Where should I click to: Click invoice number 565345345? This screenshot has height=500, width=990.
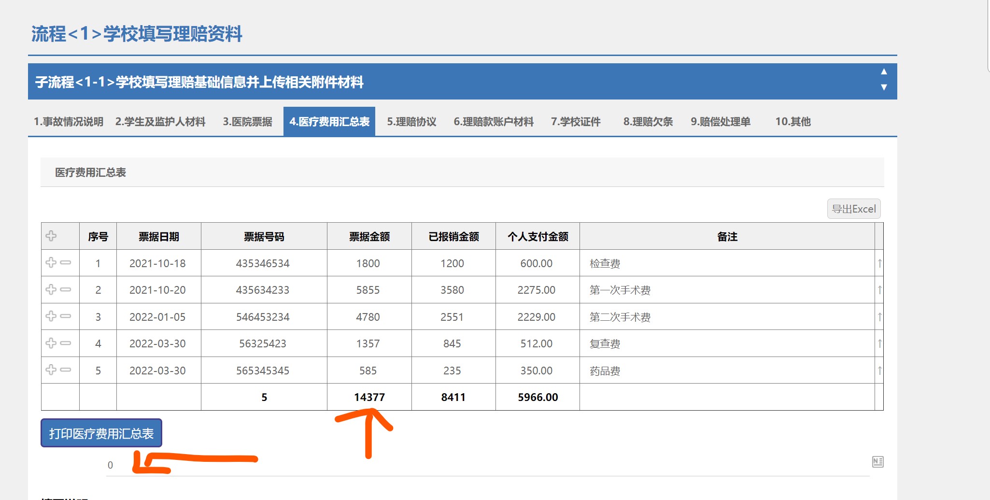point(263,371)
